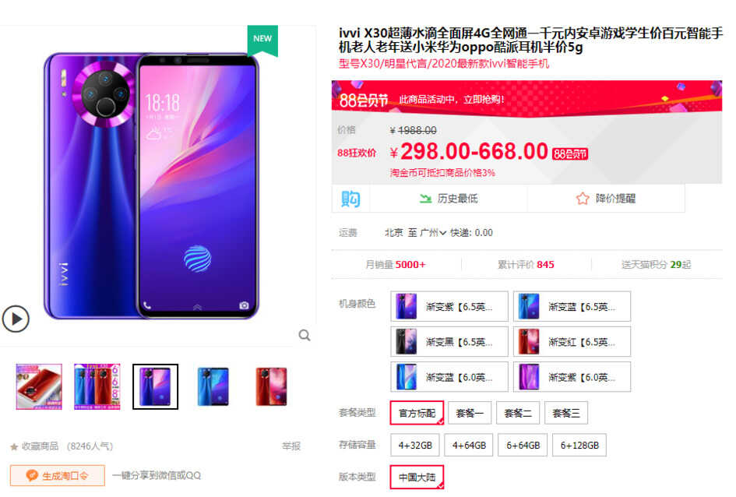Select the 套餐二 package option
The height and width of the screenshot is (497, 736).
[x=518, y=413]
